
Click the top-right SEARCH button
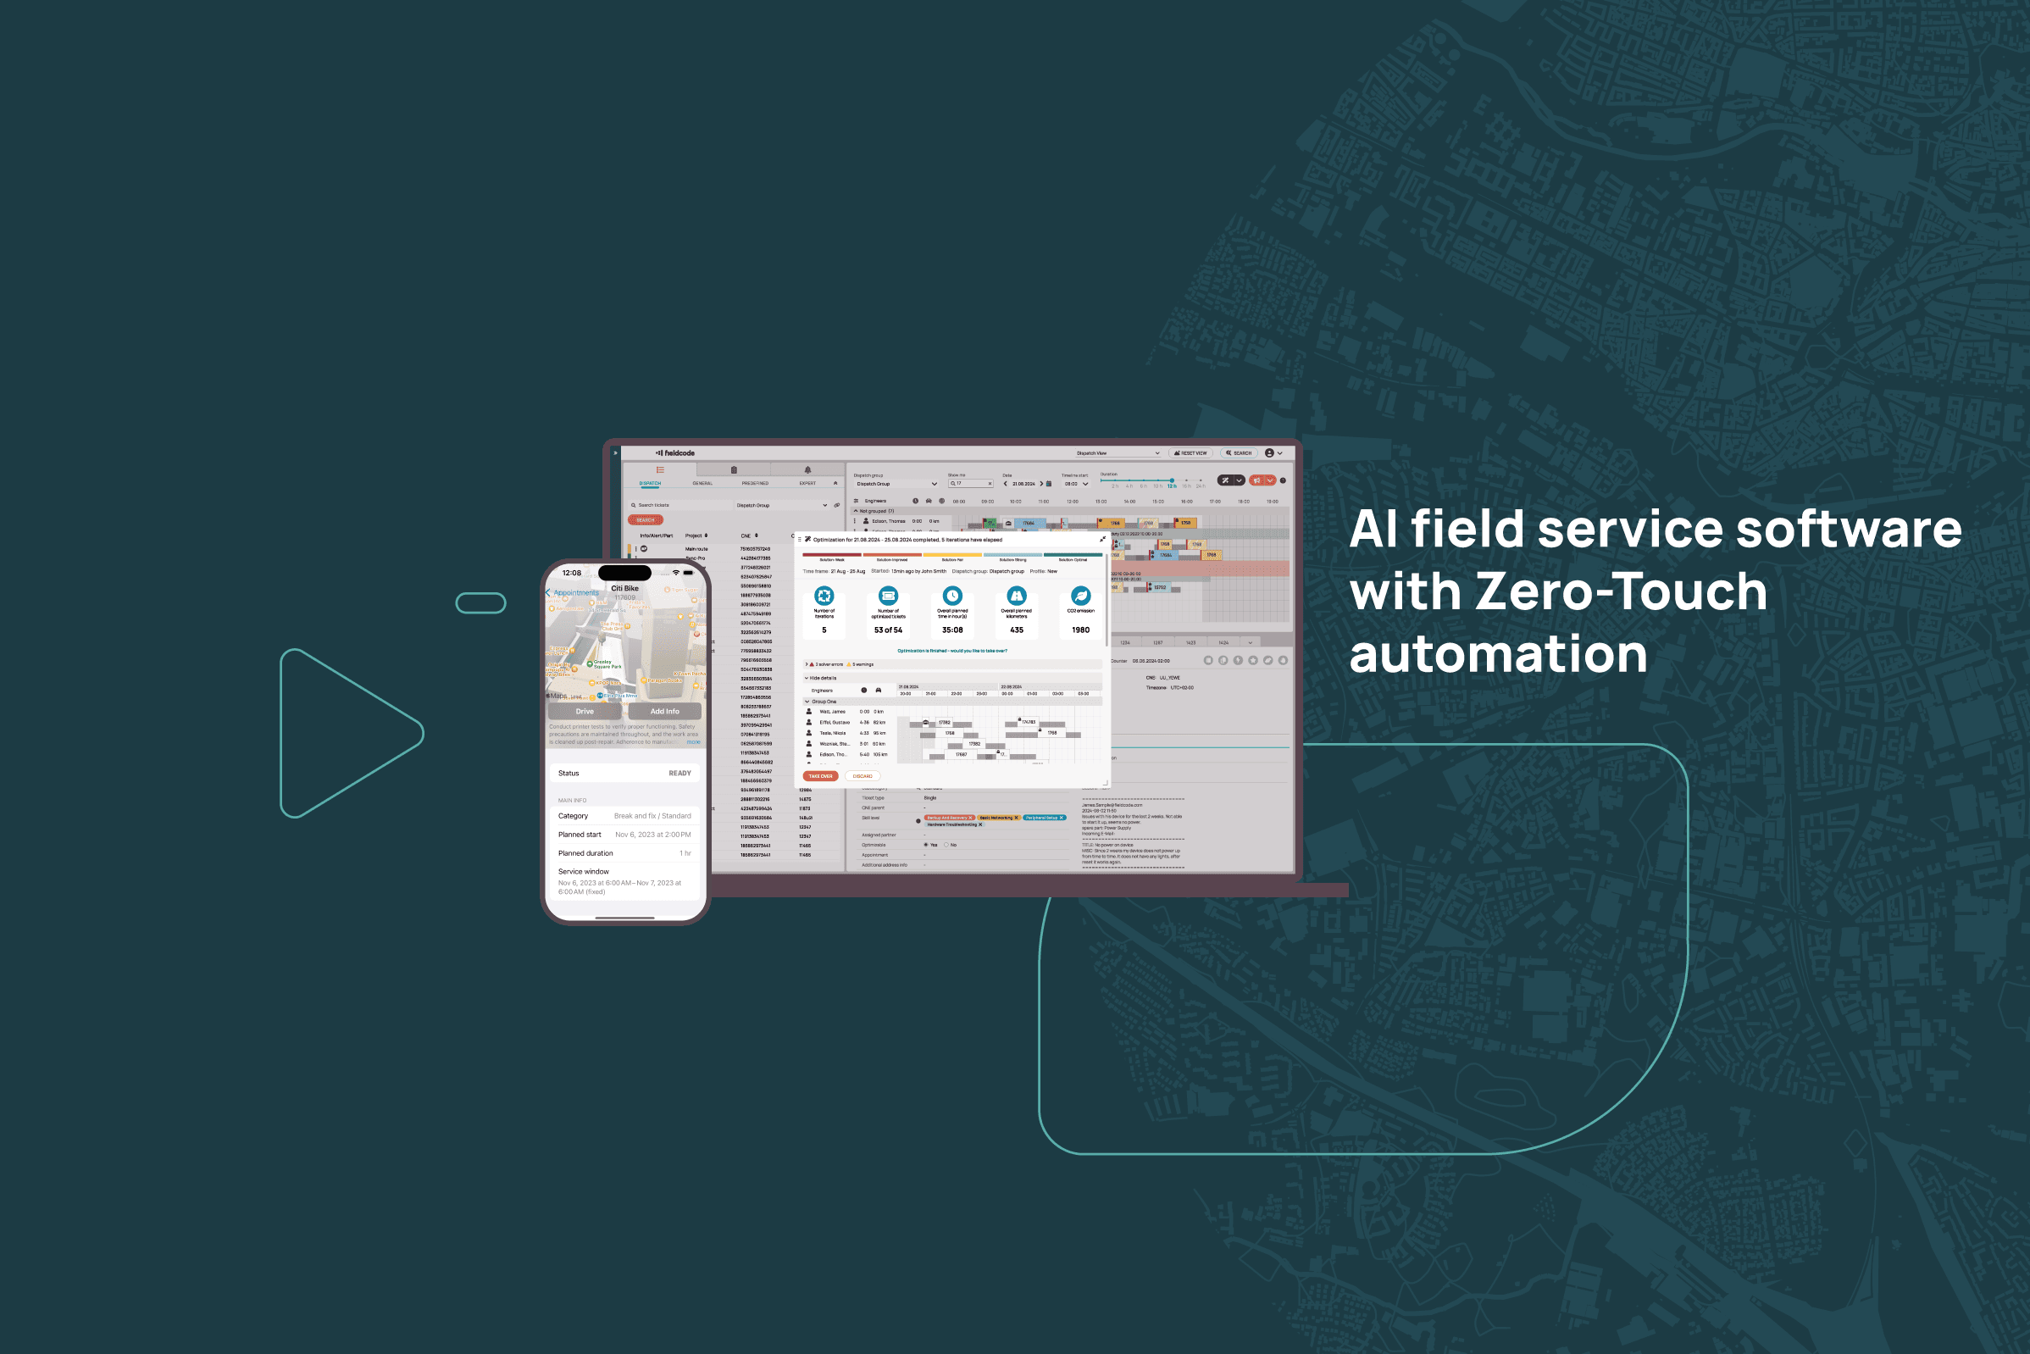[x=1238, y=452]
